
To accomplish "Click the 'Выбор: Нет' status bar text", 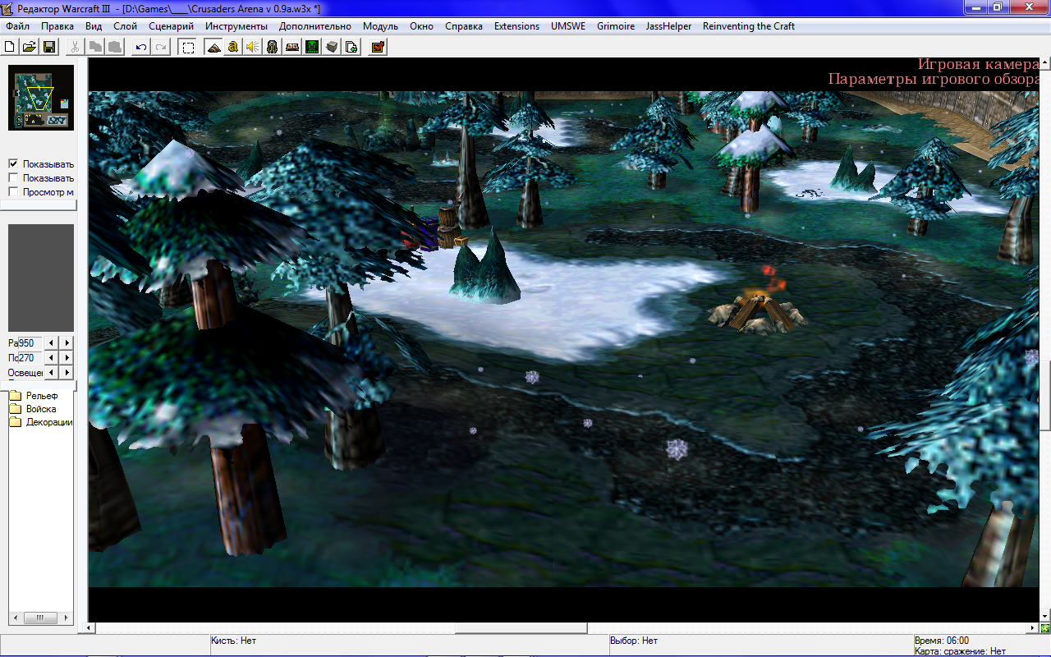I will (634, 641).
